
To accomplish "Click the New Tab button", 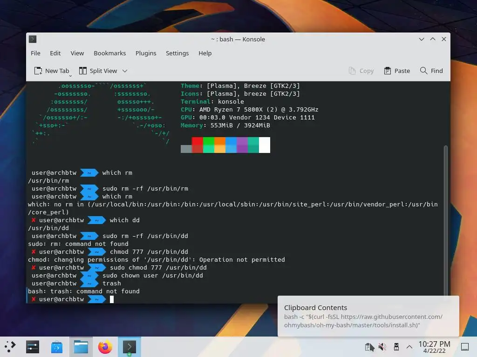I will tap(51, 71).
